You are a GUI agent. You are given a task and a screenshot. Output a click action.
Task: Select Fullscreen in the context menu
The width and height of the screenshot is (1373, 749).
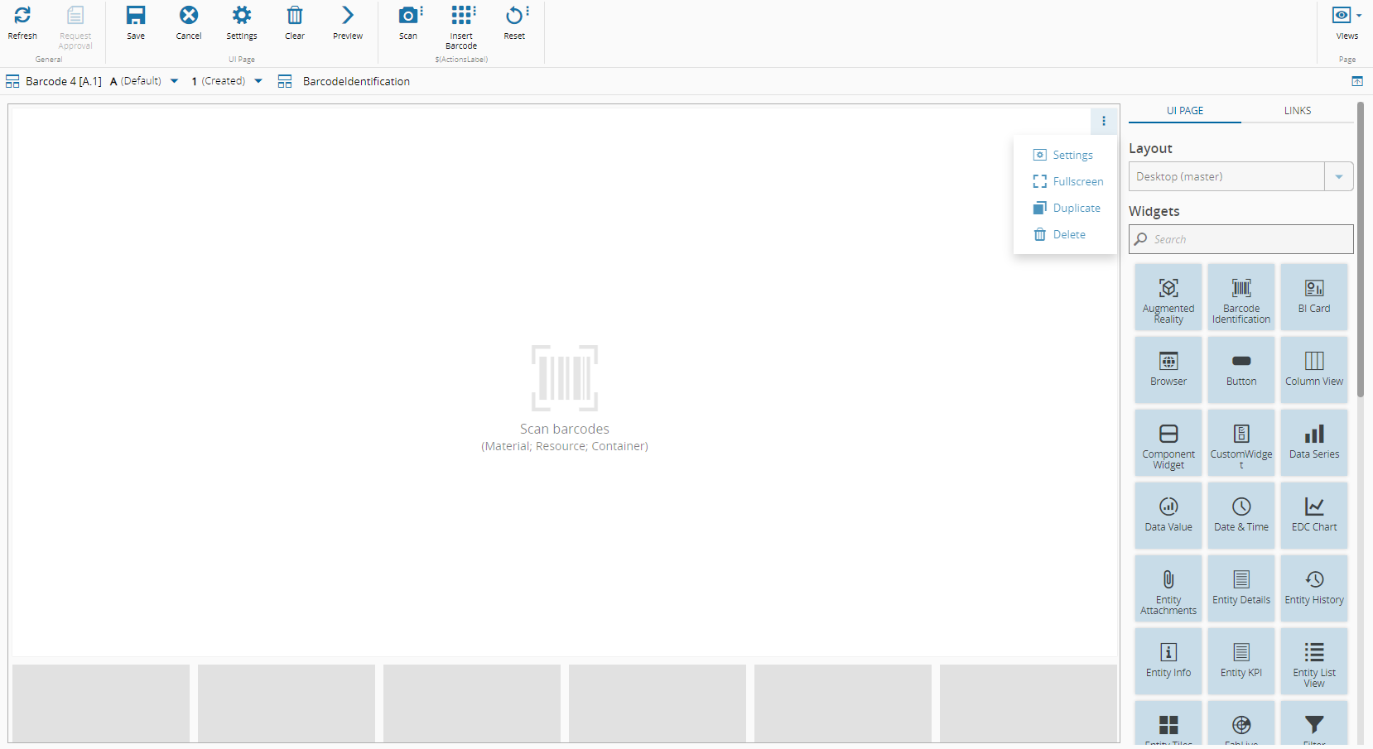(x=1077, y=182)
